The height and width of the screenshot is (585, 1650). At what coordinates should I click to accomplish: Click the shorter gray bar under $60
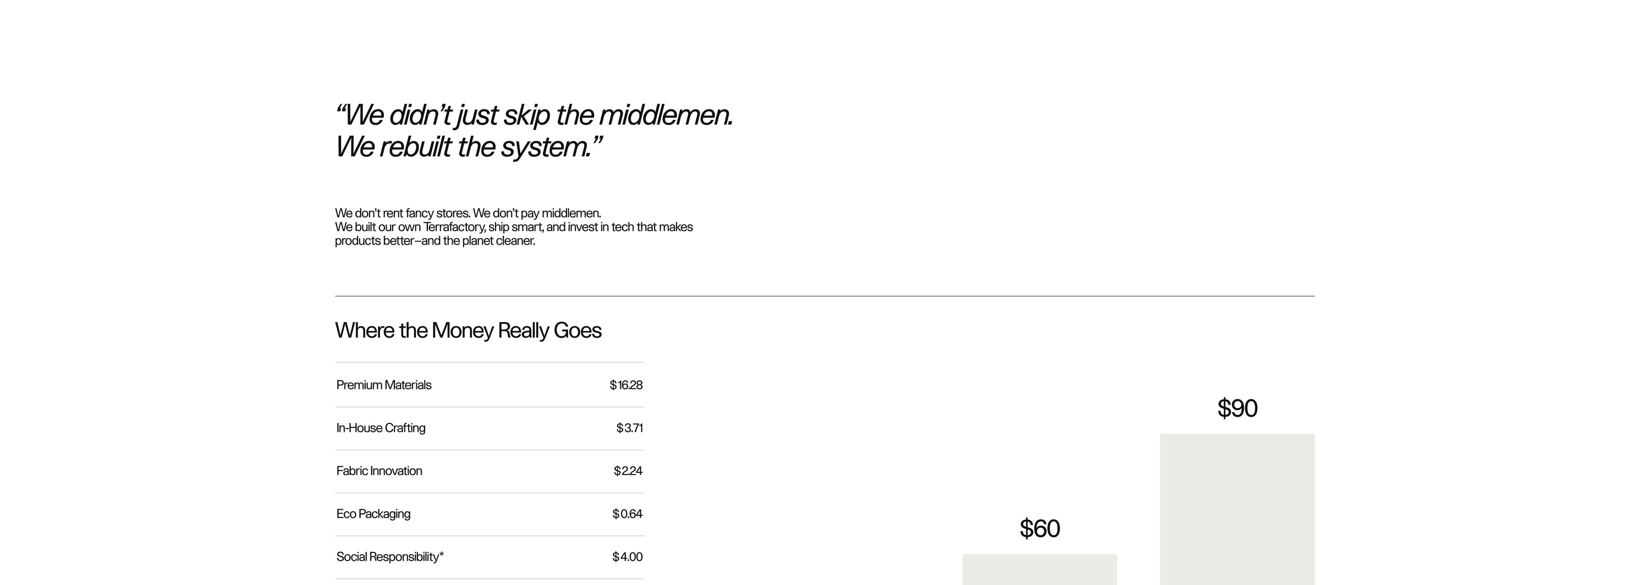[x=1039, y=570]
